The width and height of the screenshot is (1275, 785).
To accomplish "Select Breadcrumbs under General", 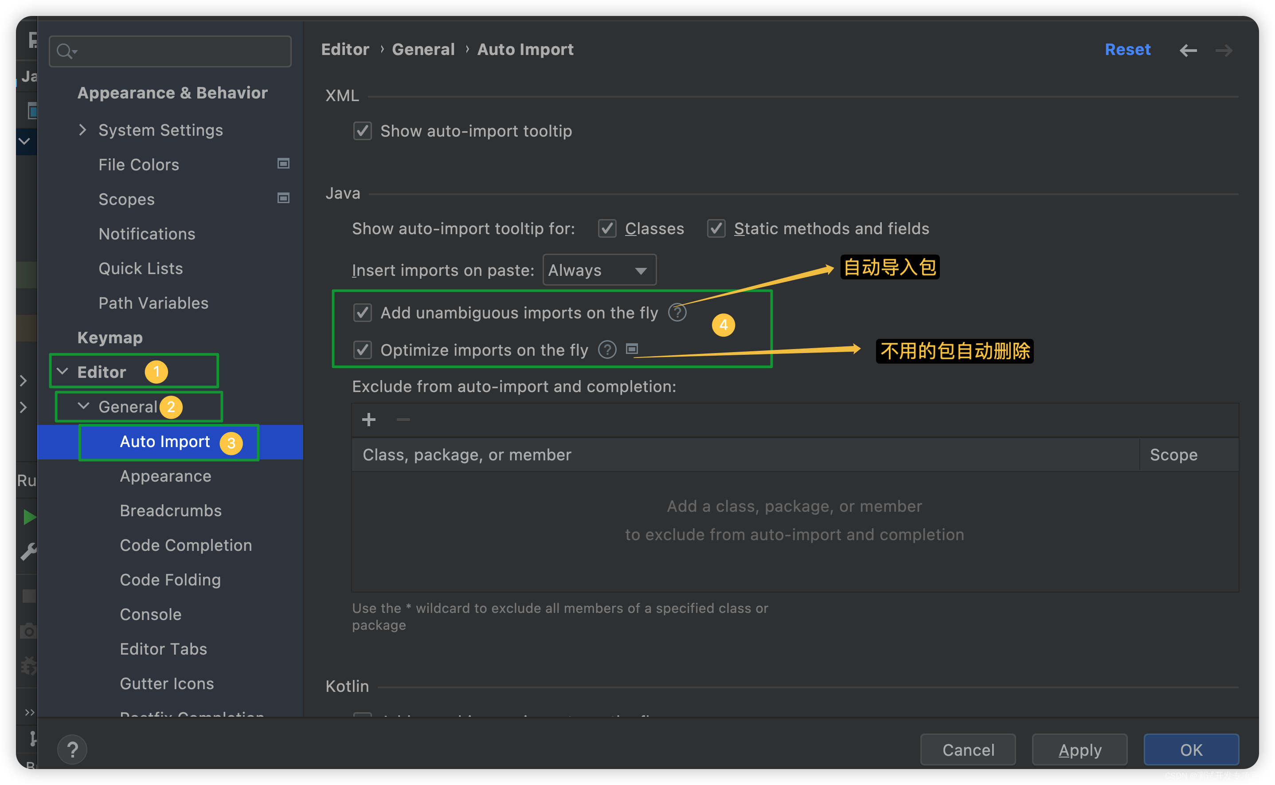I will tap(171, 510).
